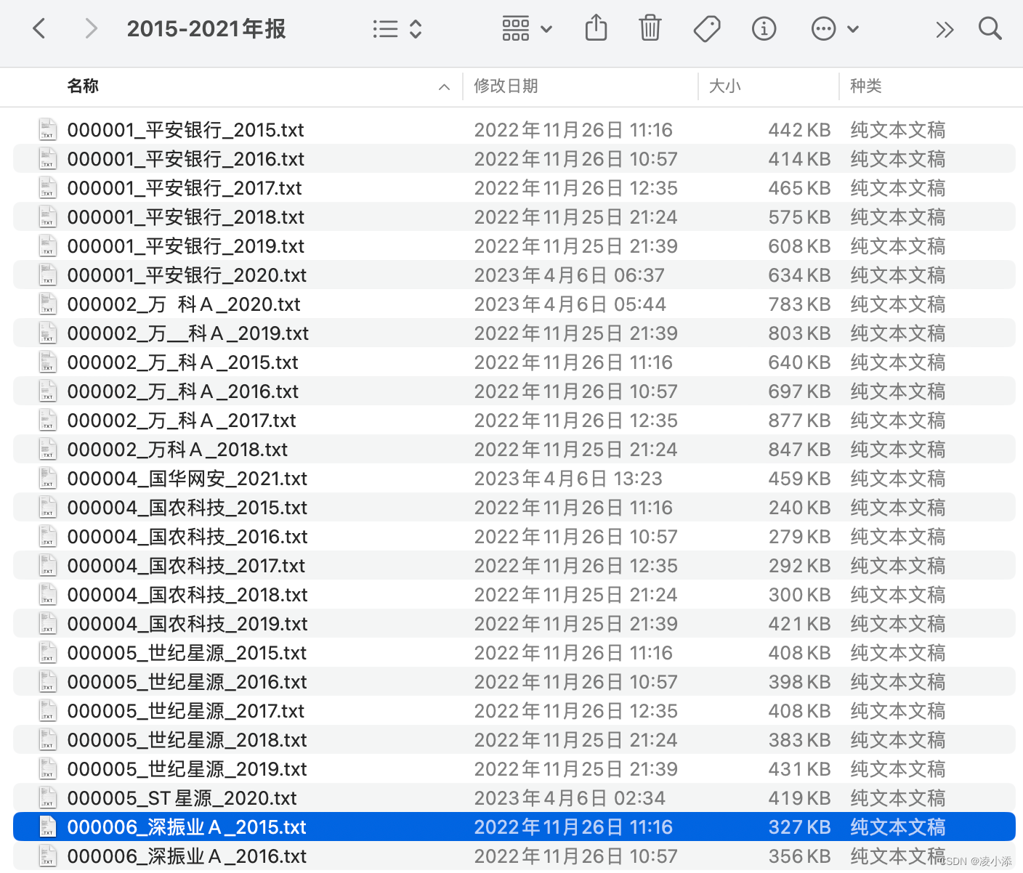
Task: Click the folder title 2015-2021年报
Action: 206,29
